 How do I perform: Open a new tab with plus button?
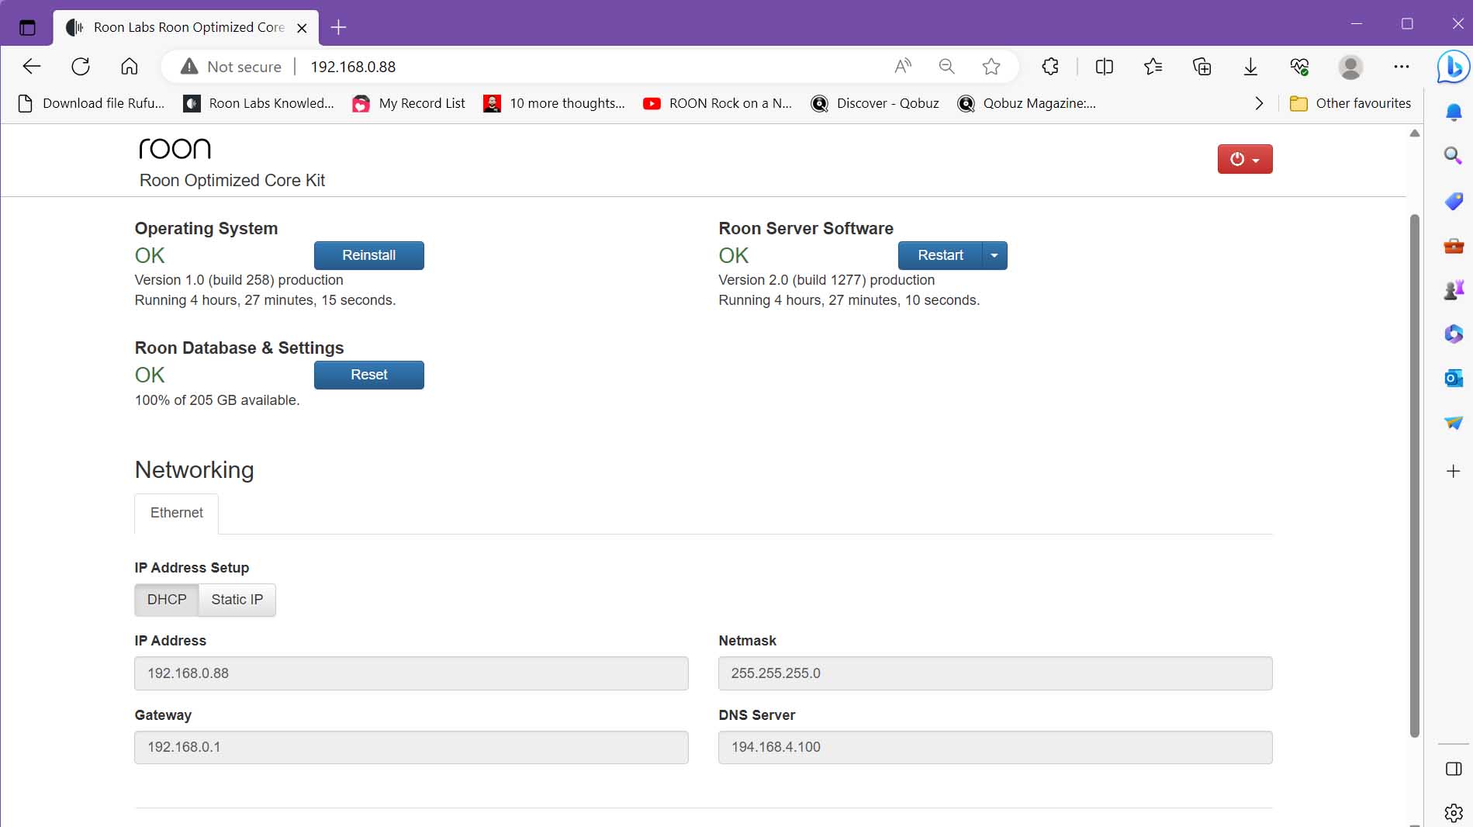click(x=338, y=28)
